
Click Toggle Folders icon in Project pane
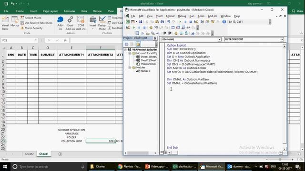click(138, 44)
